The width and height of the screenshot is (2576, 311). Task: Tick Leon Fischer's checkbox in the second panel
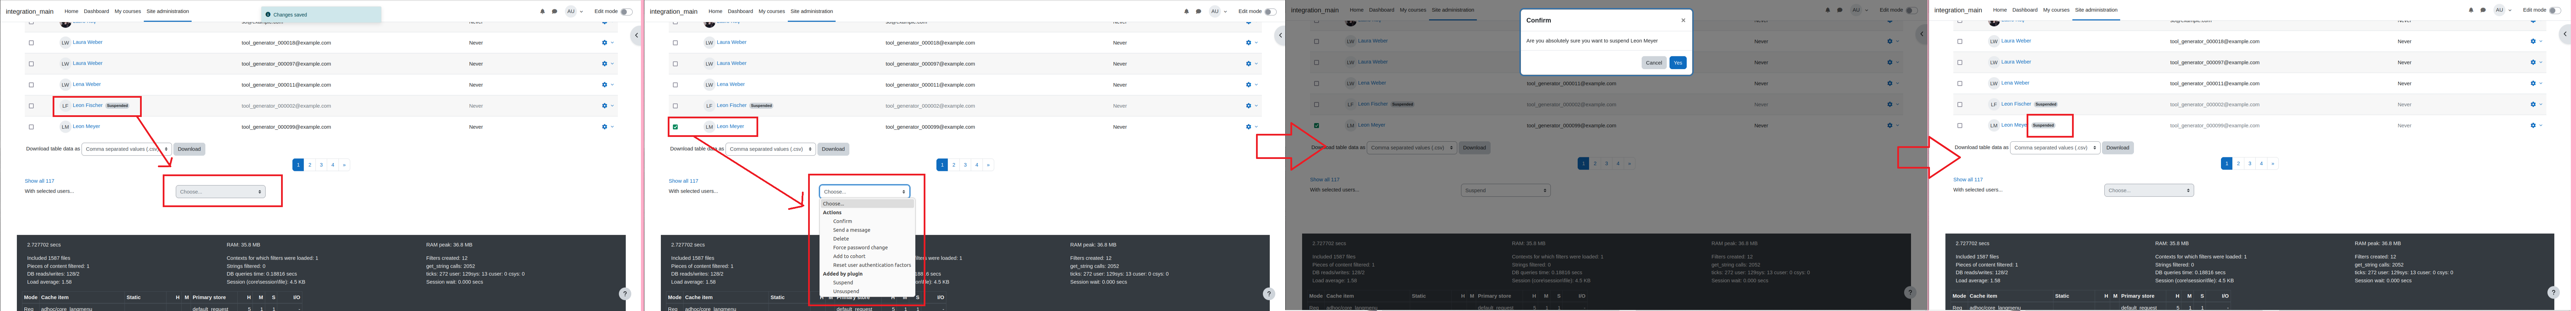click(x=675, y=106)
